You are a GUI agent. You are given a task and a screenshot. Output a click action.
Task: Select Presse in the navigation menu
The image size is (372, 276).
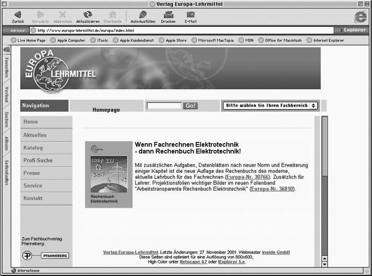click(x=46, y=173)
